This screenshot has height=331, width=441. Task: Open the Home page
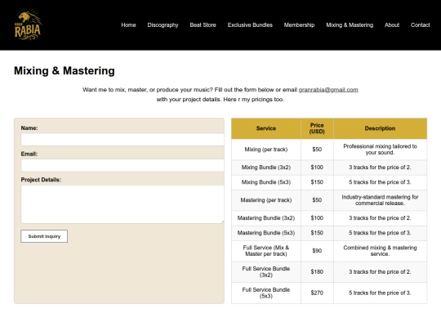tap(128, 25)
